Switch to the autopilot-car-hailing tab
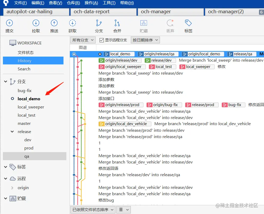 tap(36, 12)
